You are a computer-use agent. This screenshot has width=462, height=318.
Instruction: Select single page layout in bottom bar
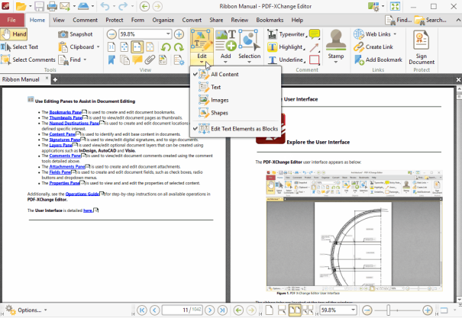coord(269,310)
